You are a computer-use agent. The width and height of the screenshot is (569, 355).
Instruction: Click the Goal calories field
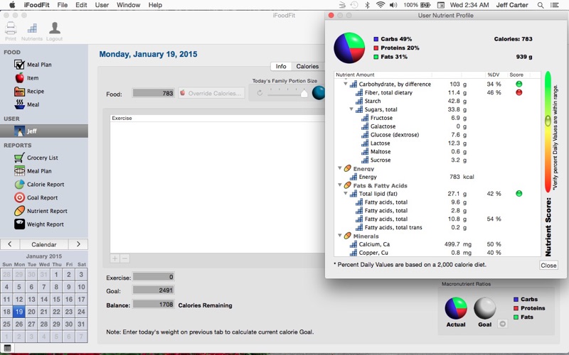click(x=154, y=290)
